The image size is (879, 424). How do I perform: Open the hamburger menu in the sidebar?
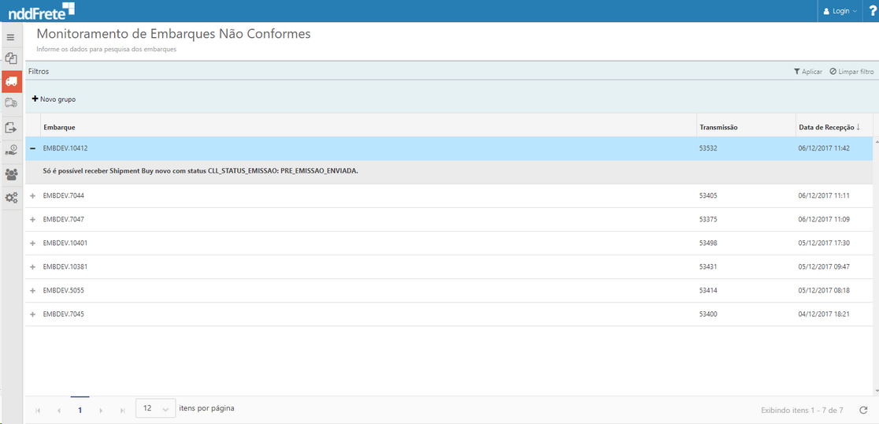coord(10,38)
